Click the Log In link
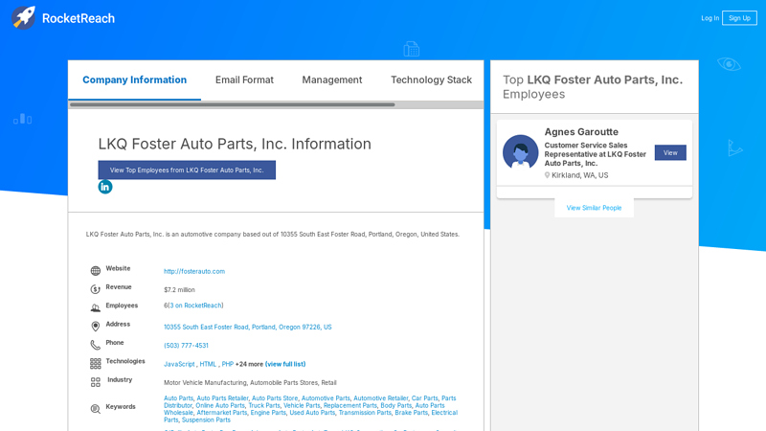This screenshot has height=431, width=766. pos(710,18)
